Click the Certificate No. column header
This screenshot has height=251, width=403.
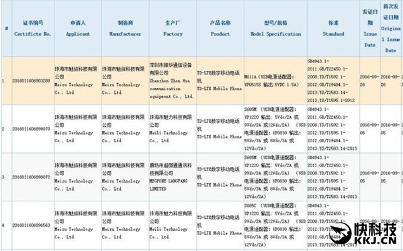point(33,28)
